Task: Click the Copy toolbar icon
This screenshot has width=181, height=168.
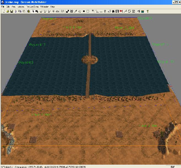Action: [x=20, y=11]
